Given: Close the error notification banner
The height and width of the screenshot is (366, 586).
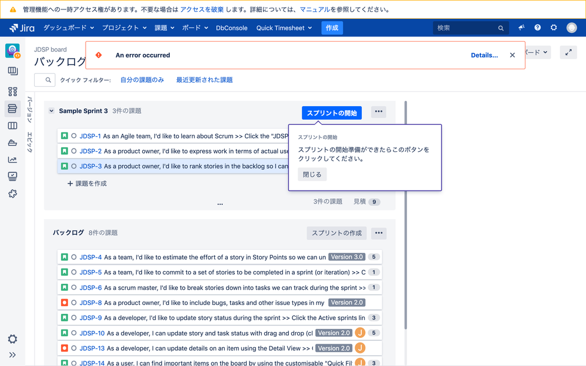Looking at the screenshot, I should point(513,55).
